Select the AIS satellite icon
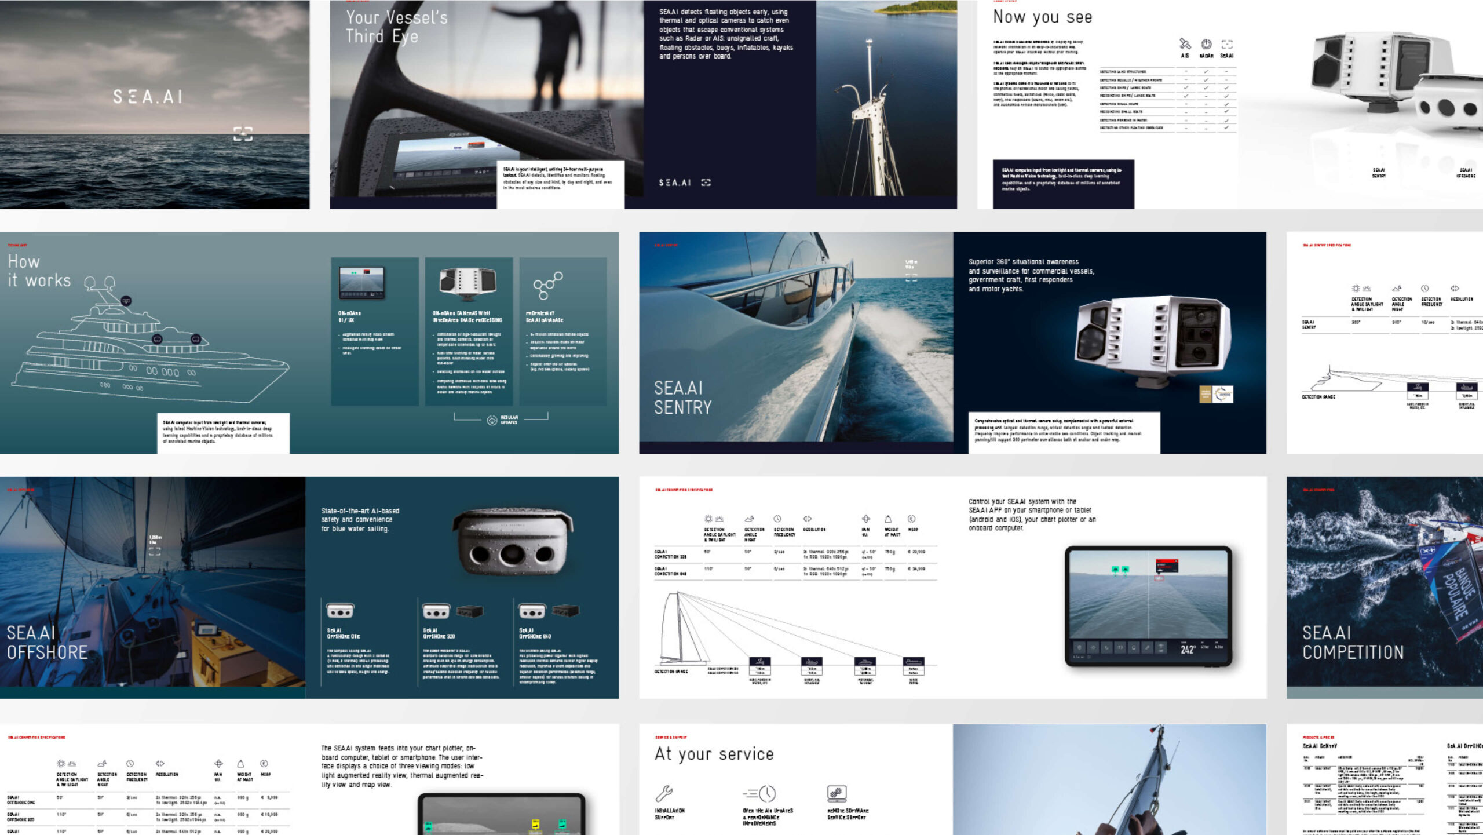Viewport: 1483px width, 835px height. point(1185,44)
